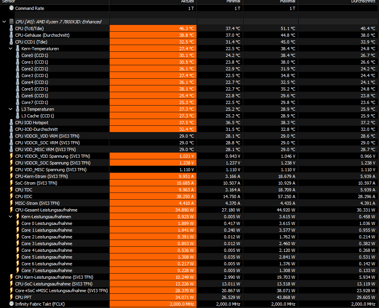This screenshot has height=308, width=379.
Task: Select Core 4 Leistungsaufnahme label
Action: point(47,250)
